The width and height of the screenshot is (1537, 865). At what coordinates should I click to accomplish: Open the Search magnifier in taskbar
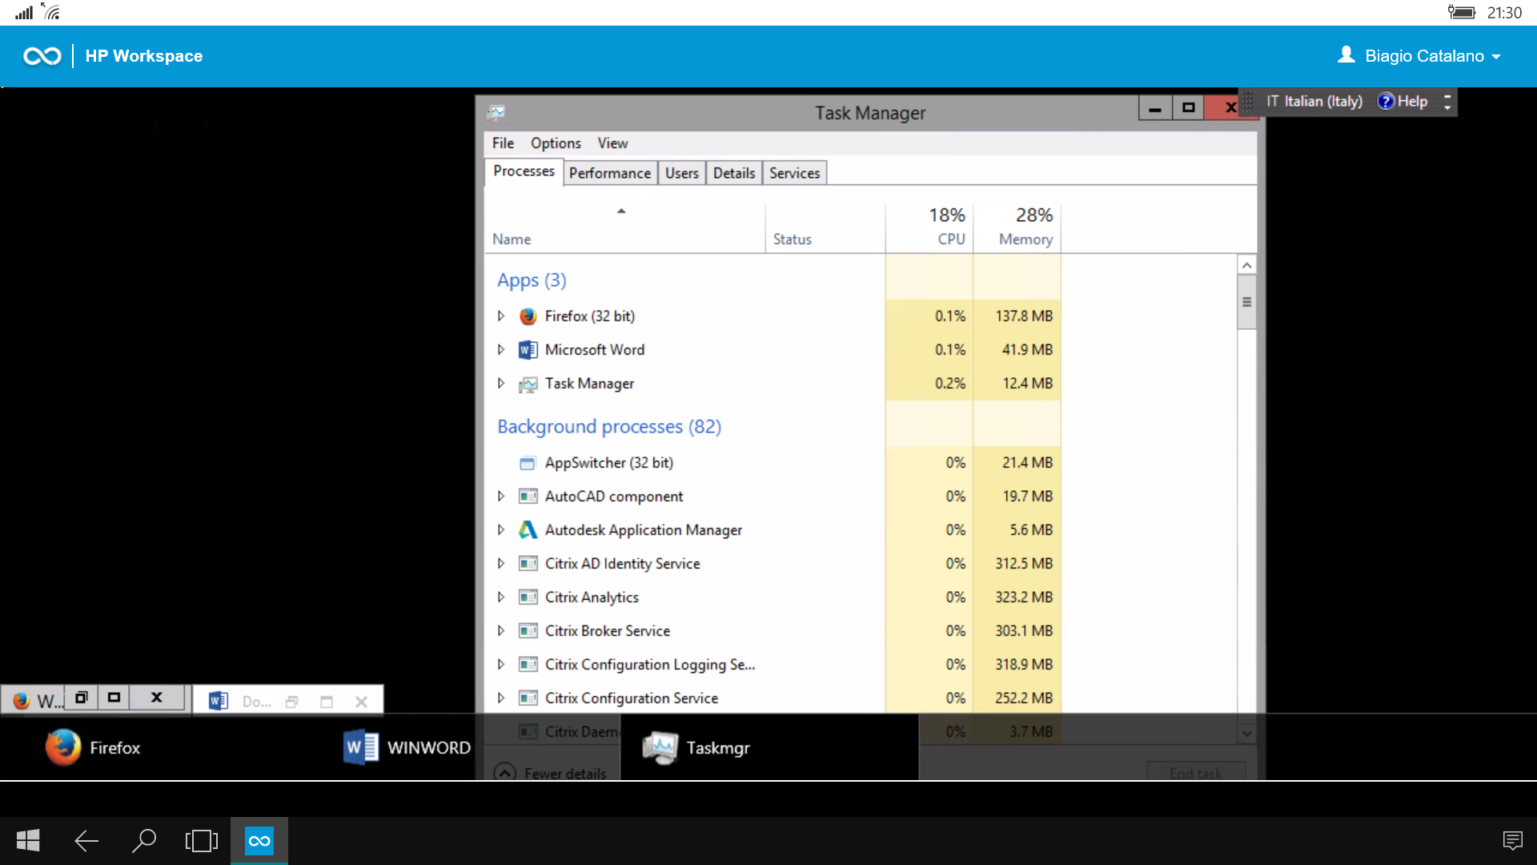(x=143, y=840)
